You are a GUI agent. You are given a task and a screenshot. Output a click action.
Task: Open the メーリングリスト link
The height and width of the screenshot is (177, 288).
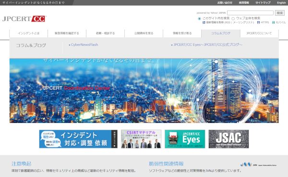[243, 22]
